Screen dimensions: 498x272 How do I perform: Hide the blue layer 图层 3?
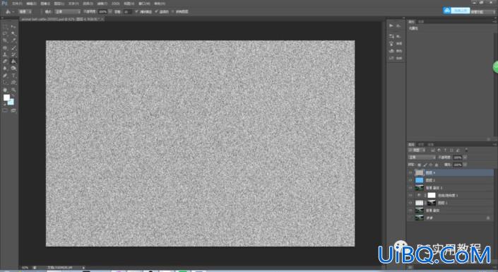click(410, 180)
